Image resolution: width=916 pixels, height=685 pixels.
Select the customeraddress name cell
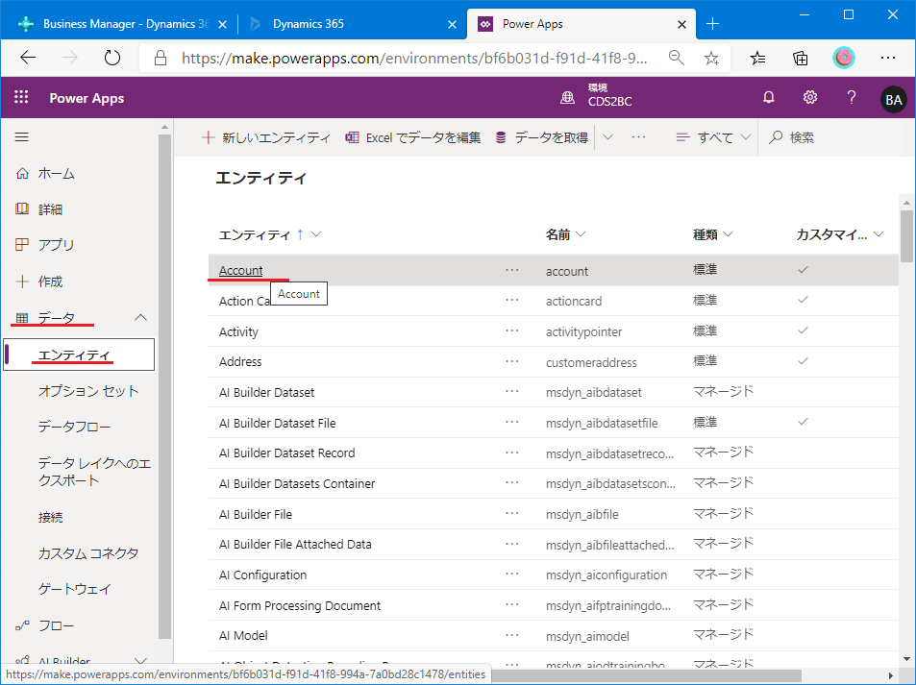[x=591, y=362]
